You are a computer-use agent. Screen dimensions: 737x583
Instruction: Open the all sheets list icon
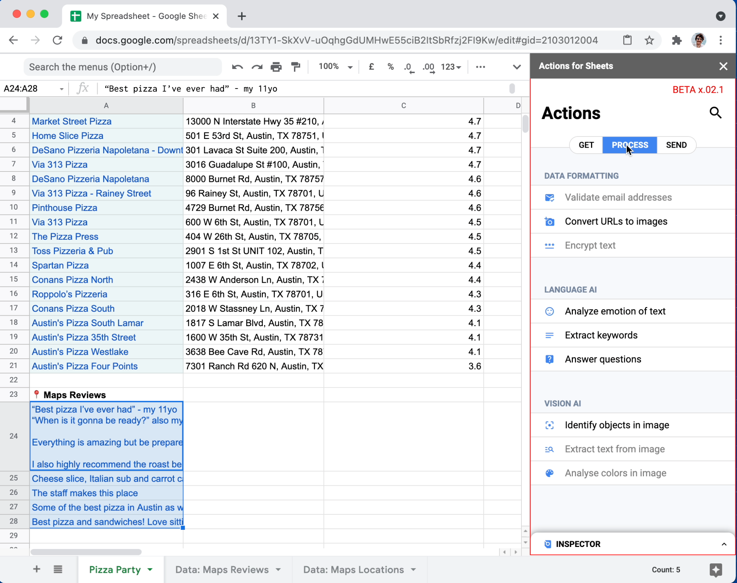pos(58,569)
